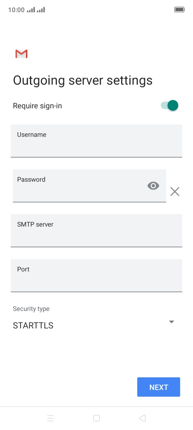Tap the recent apps icon in navigation bar
The image size is (193, 430).
[x=51, y=418]
